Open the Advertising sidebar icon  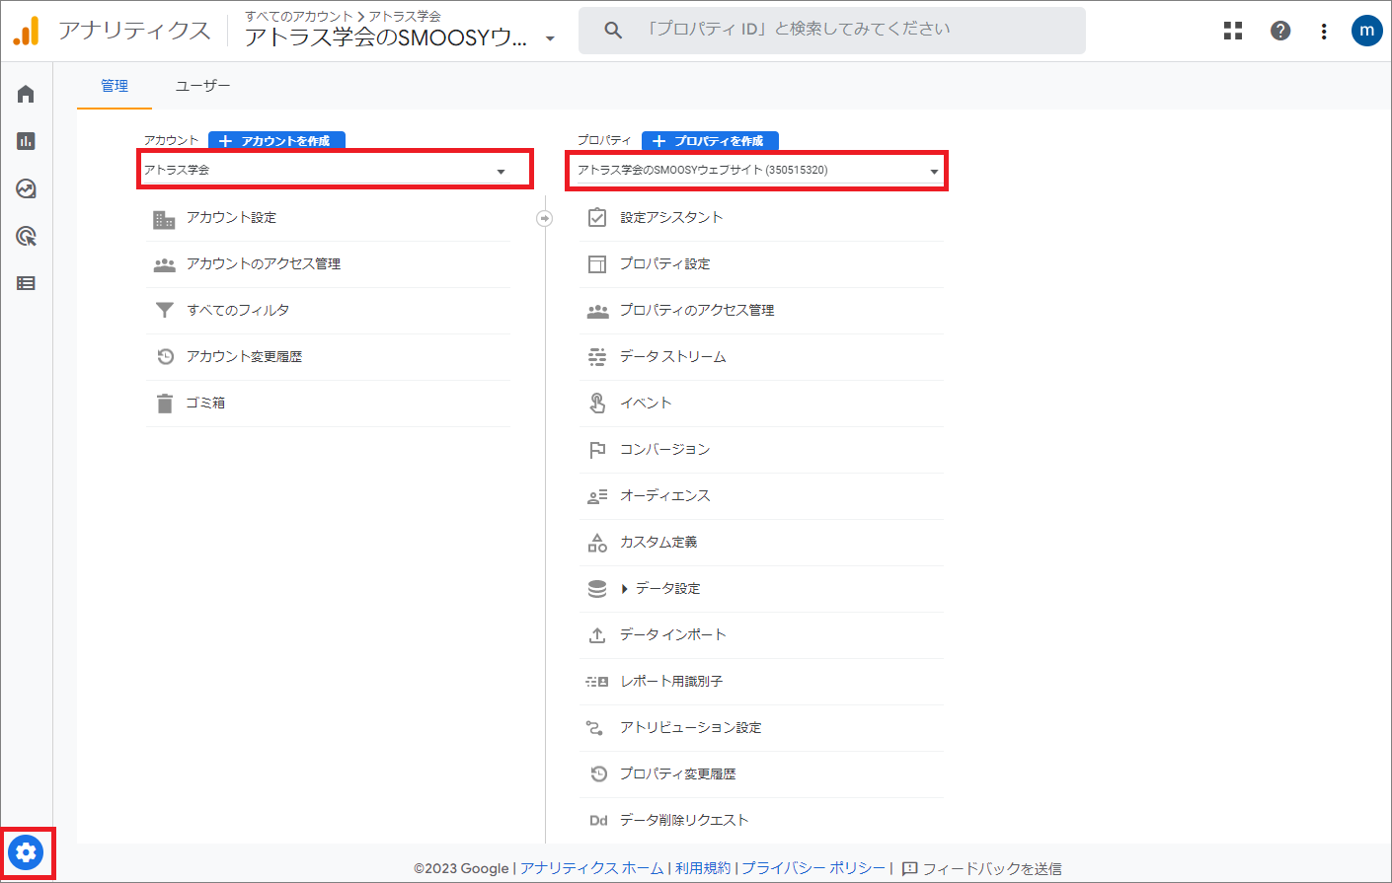click(26, 236)
